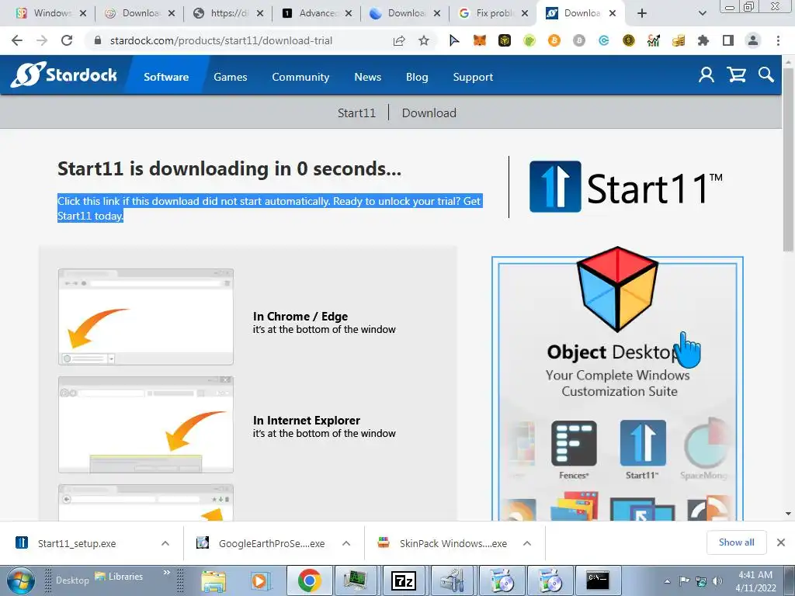Image resolution: width=795 pixels, height=596 pixels.
Task: Click the Desktop taskbar toolbar label
Action: [x=72, y=580]
